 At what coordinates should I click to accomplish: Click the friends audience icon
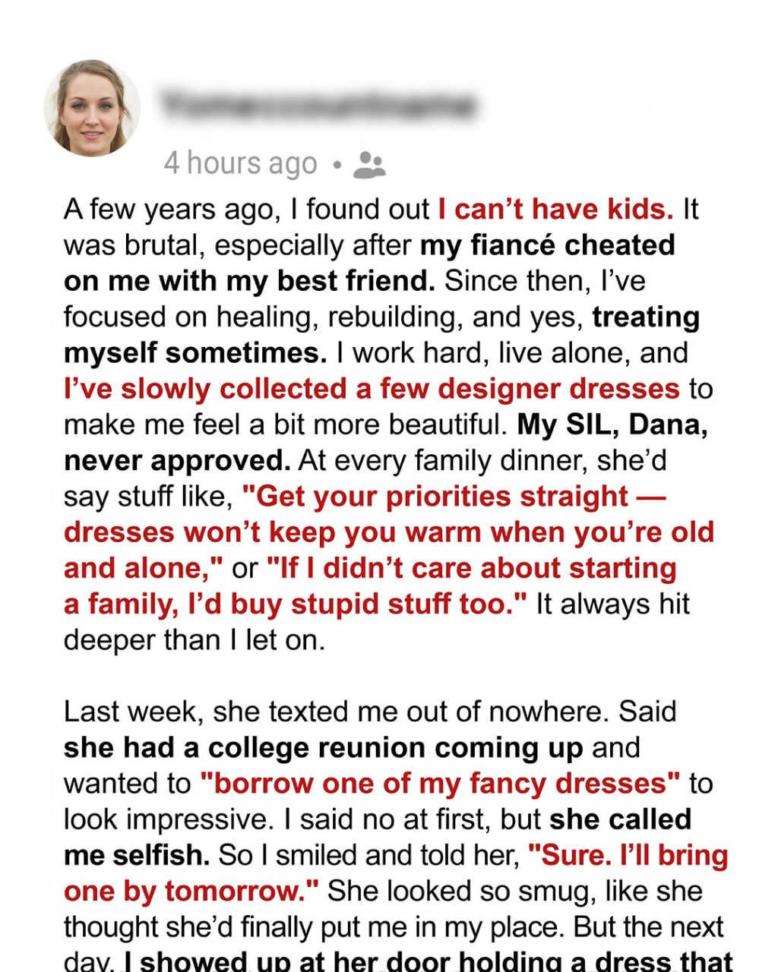369,164
